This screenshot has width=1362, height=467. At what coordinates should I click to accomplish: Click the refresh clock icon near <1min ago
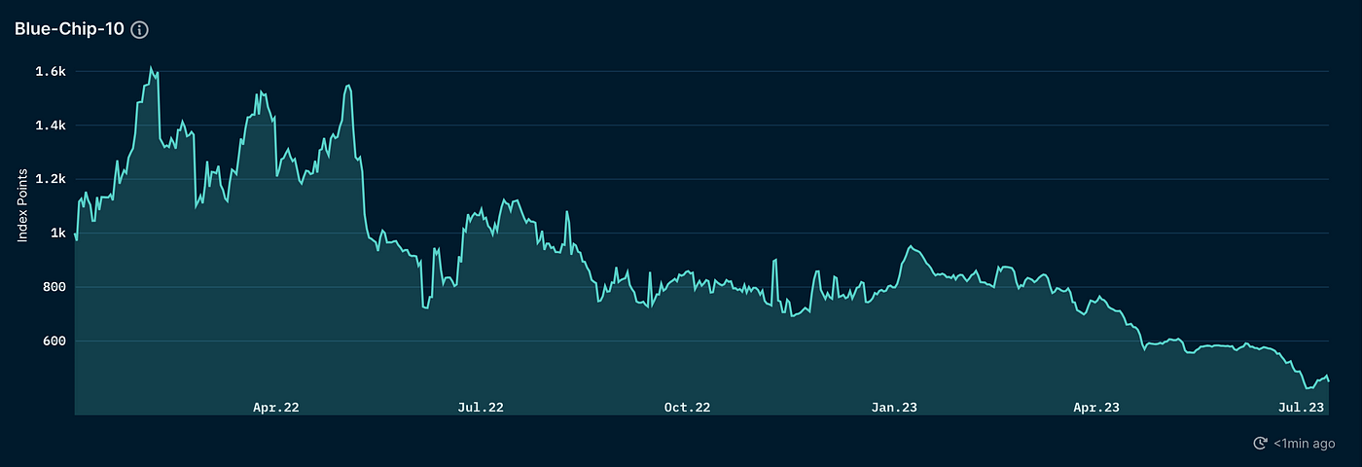click(1260, 444)
